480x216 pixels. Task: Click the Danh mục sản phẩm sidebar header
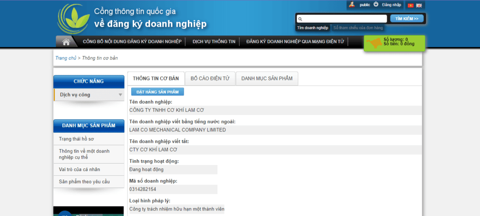click(x=89, y=126)
